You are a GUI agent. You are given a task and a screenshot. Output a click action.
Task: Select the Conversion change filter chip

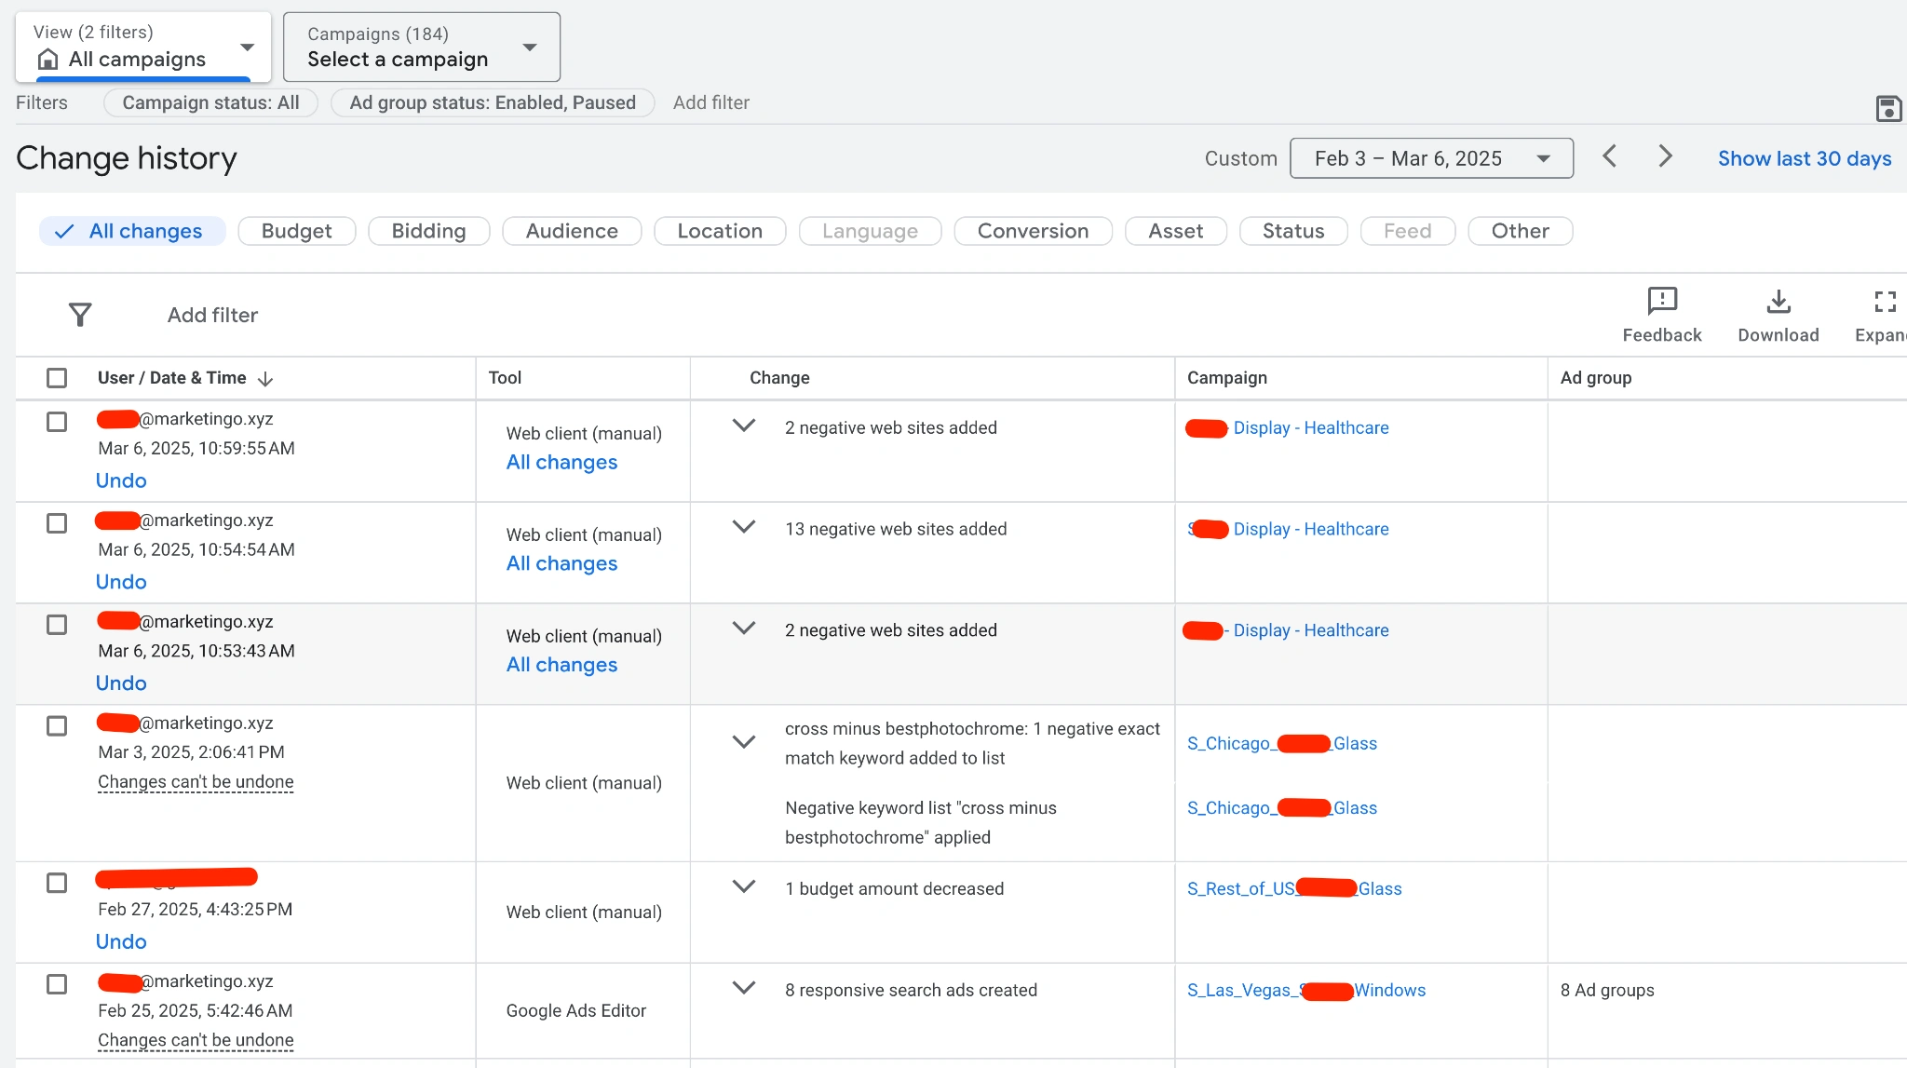point(1032,231)
